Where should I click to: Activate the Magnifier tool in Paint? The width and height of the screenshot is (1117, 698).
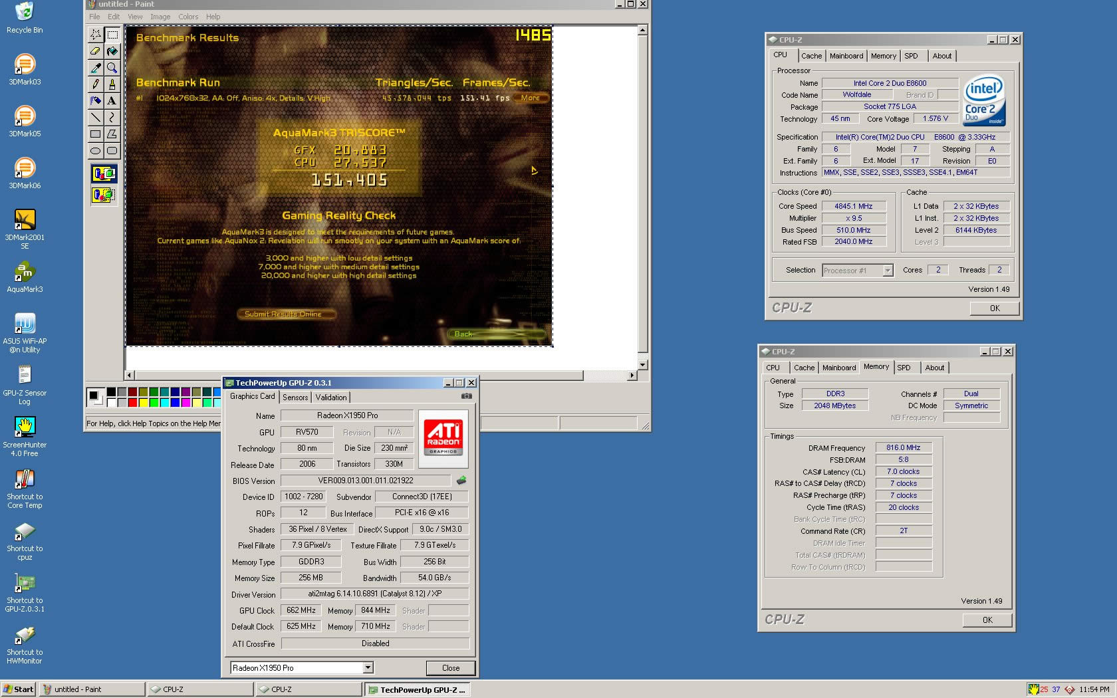(112, 68)
